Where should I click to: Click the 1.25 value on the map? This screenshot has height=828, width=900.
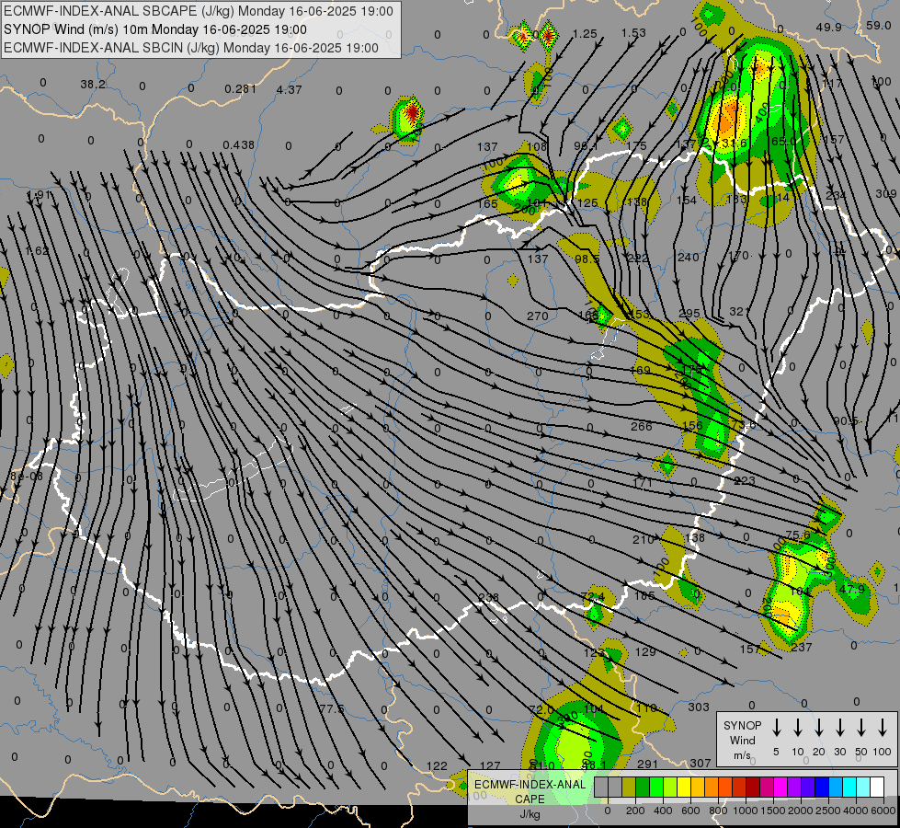[585, 34]
